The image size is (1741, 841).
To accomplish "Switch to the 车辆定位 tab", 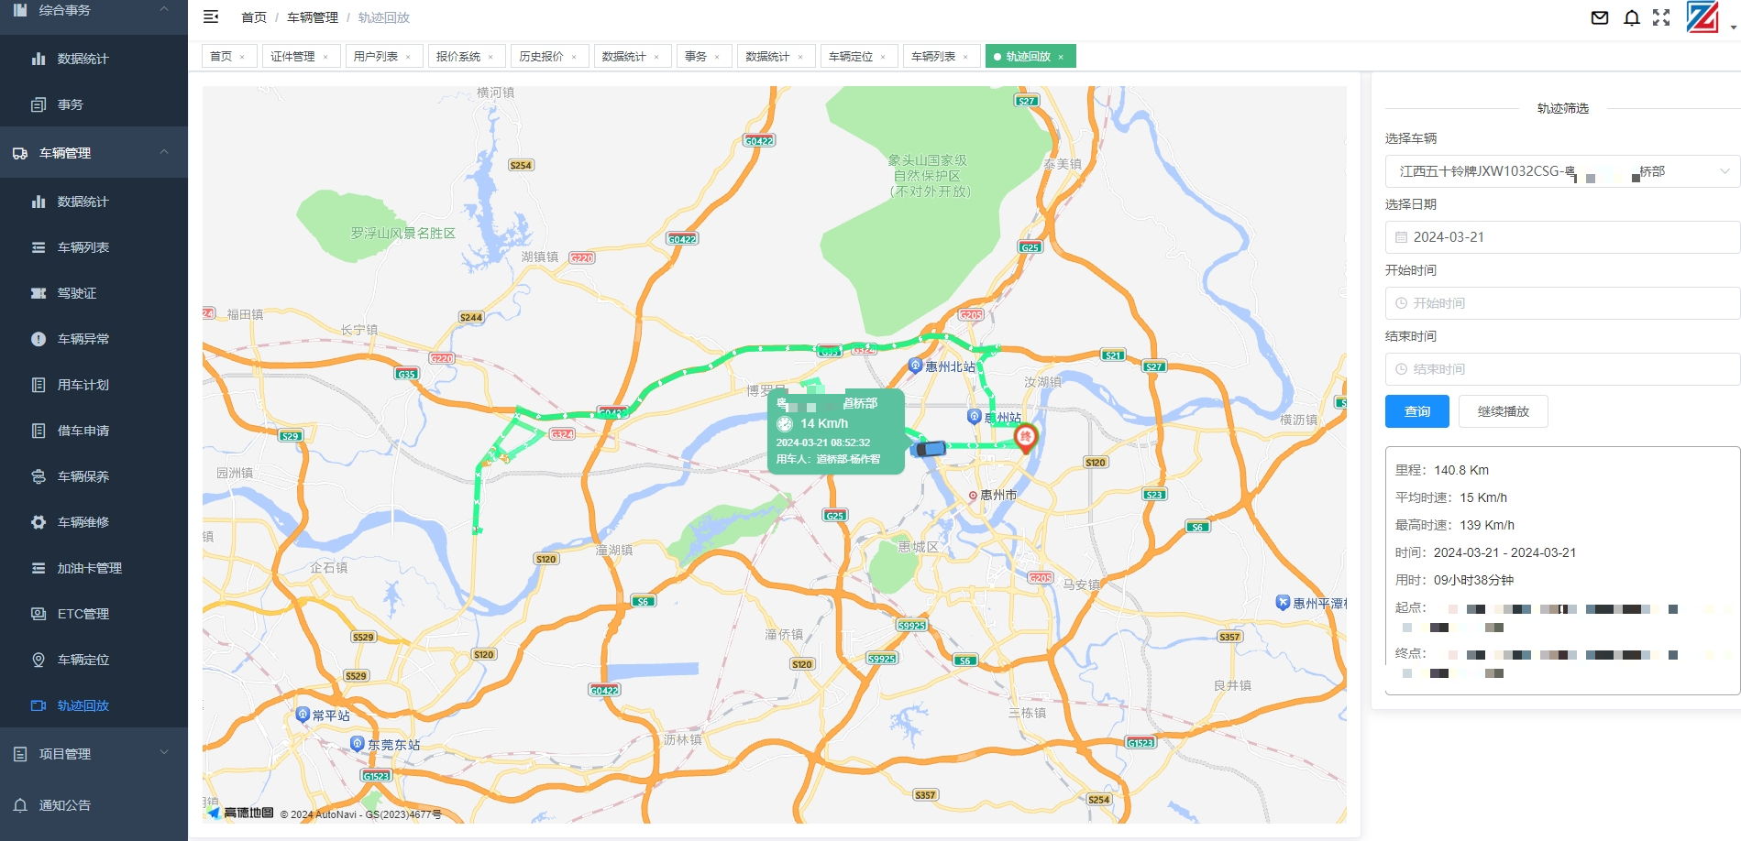I will point(851,57).
